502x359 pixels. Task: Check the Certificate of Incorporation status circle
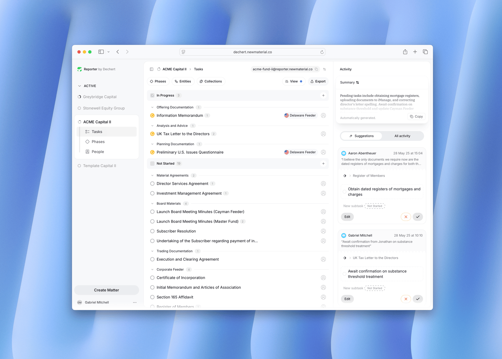pos(152,278)
